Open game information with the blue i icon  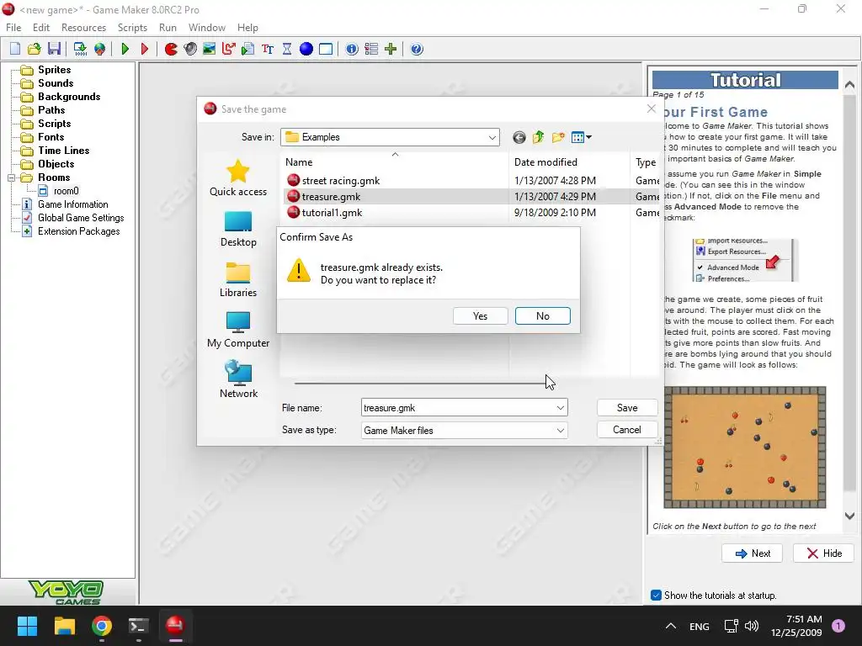(x=352, y=49)
